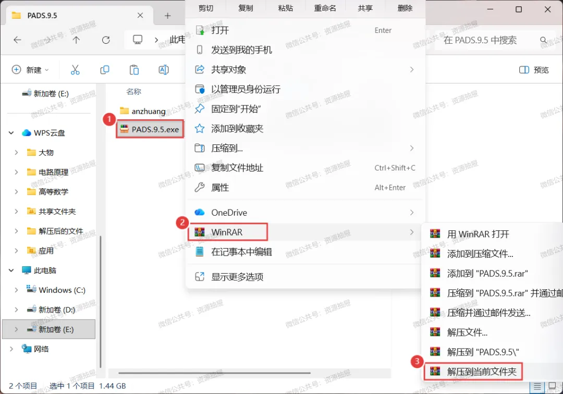Click the horizontal scrollbar in file list
Image resolution: width=563 pixels, height=394 pixels.
click(214, 373)
